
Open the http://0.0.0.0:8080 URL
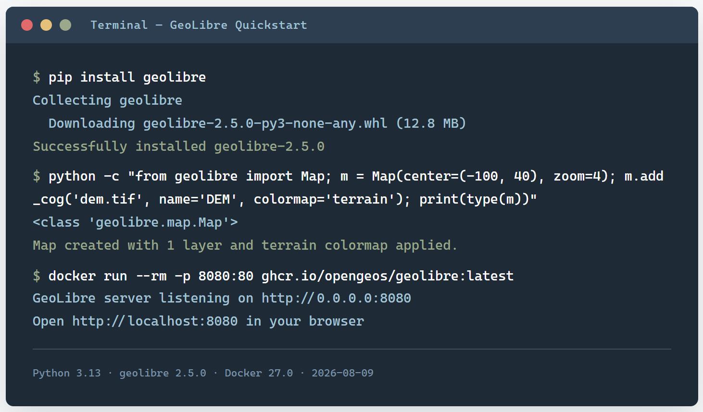[336, 298]
